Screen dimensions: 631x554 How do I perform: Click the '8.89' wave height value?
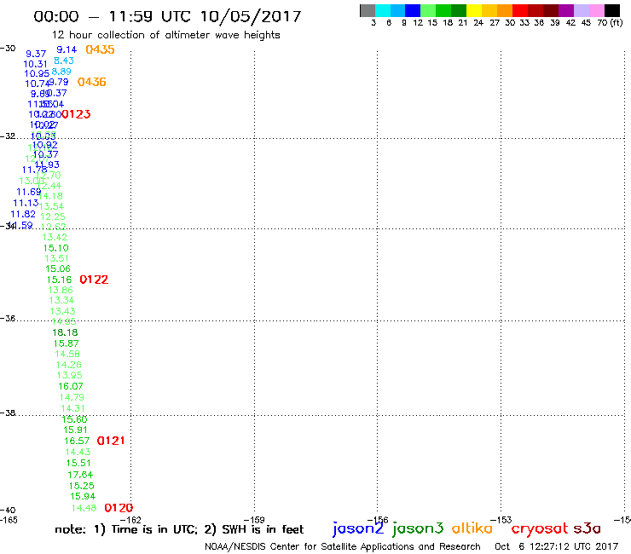61,72
